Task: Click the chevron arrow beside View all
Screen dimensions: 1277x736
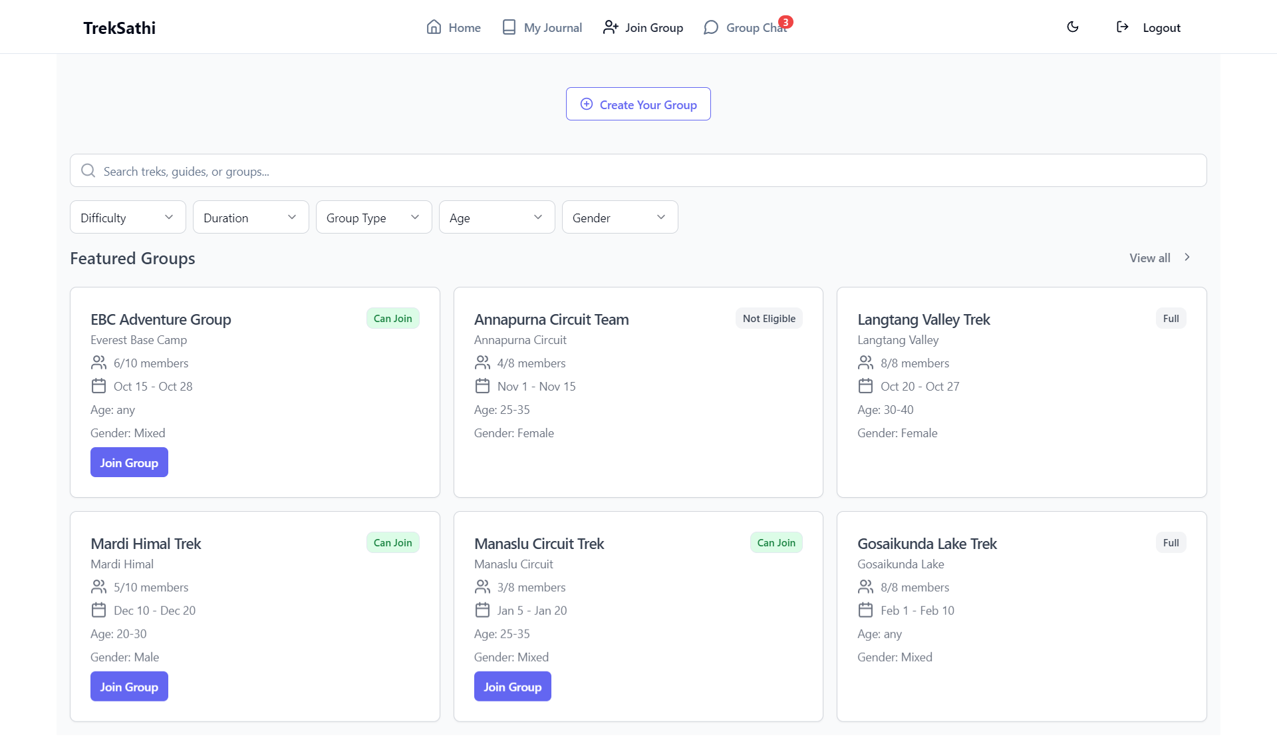Action: pyautogui.click(x=1187, y=258)
